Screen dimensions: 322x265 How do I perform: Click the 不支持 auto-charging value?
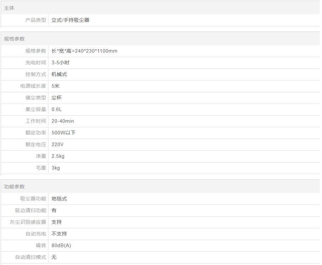click(x=59, y=234)
